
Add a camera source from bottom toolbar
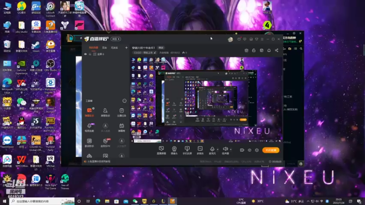click(x=174, y=150)
